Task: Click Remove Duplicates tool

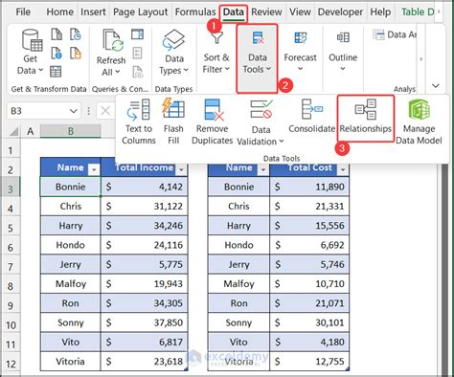Action: click(212, 122)
